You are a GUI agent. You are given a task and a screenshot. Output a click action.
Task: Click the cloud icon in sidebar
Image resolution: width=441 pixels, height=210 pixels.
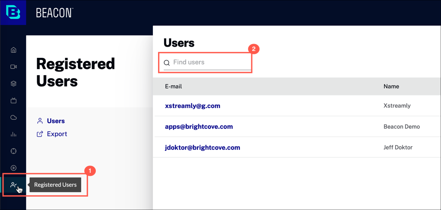pyautogui.click(x=13, y=118)
